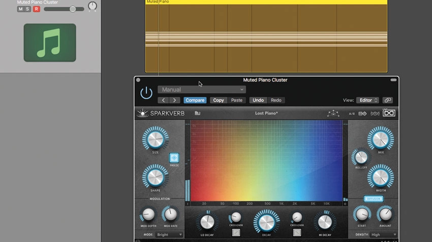Click the track volume slider
Screen dimensions: 432x242
[64, 9]
